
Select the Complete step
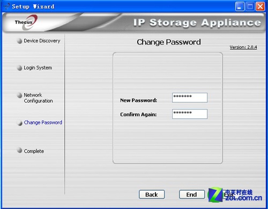tap(34, 151)
